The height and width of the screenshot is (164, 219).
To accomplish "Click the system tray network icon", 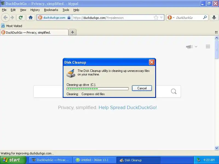I will click(198, 160).
